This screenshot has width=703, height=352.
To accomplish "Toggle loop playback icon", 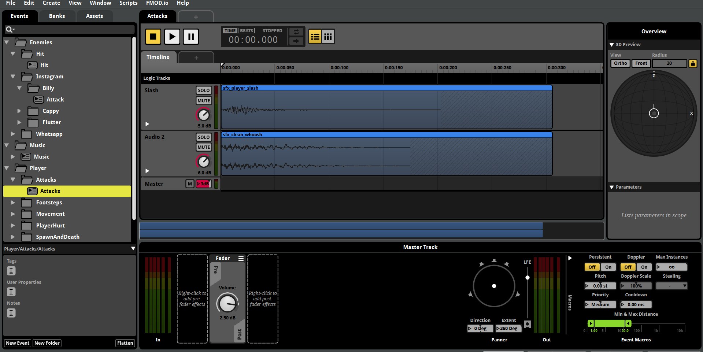I will (x=296, y=32).
